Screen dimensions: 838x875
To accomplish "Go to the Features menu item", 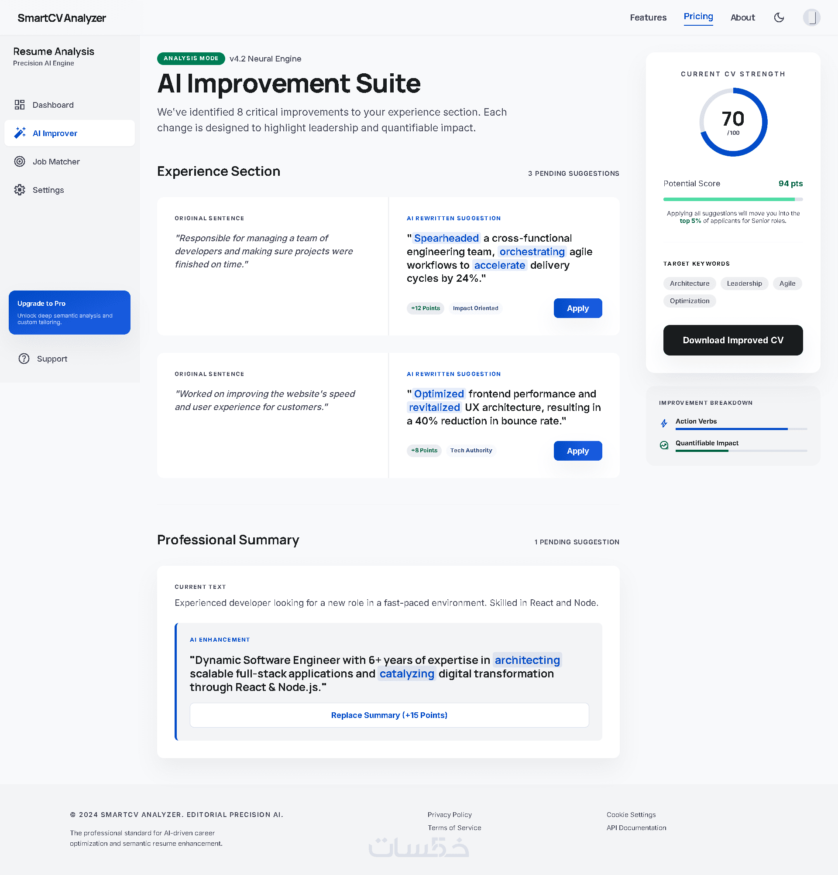I will [648, 17].
